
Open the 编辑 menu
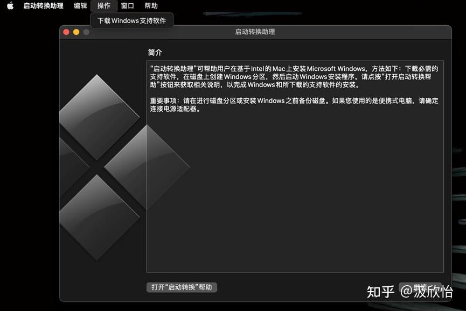tap(80, 5)
